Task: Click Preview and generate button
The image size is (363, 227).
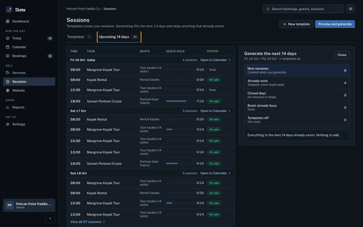Action: point(335,24)
